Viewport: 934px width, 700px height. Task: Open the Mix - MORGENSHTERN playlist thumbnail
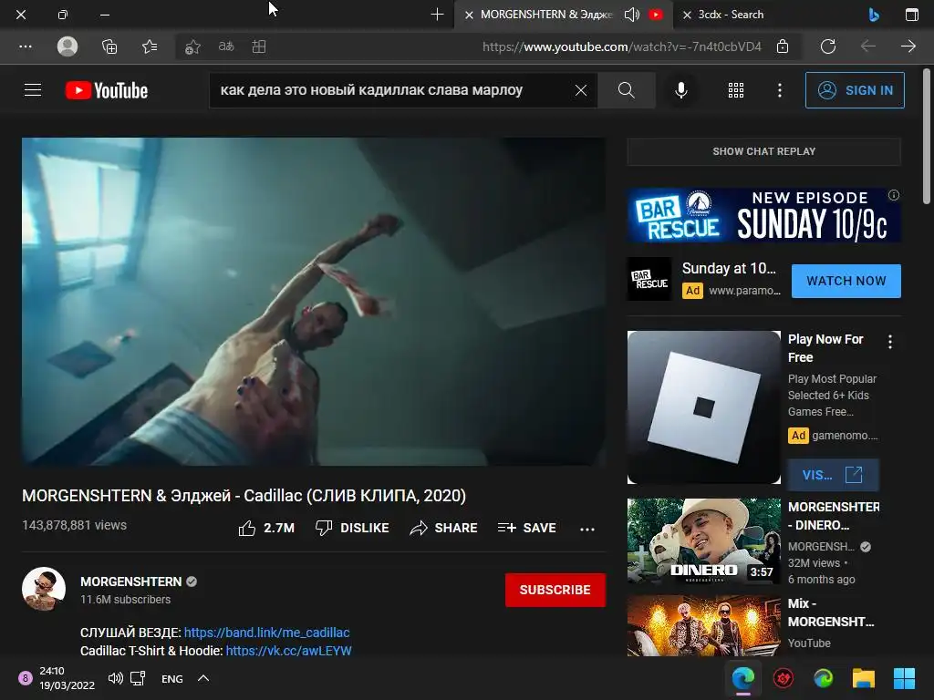click(x=703, y=625)
